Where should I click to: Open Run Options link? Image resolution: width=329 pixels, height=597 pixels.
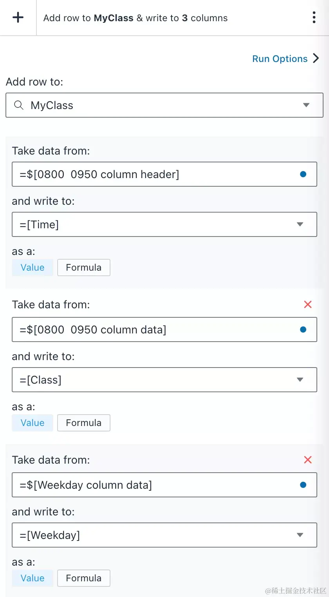[x=286, y=59]
